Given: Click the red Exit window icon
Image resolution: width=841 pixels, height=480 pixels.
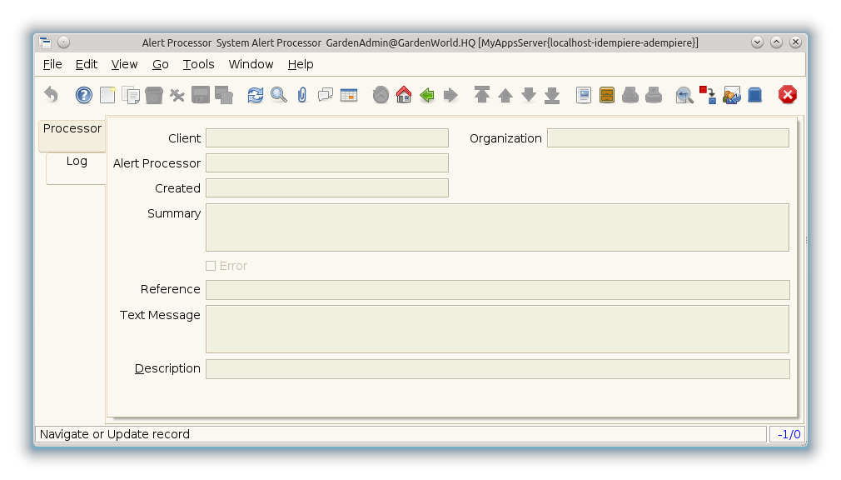Looking at the screenshot, I should click(788, 95).
